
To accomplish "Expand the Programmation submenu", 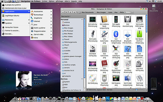I will pos(41,31).
